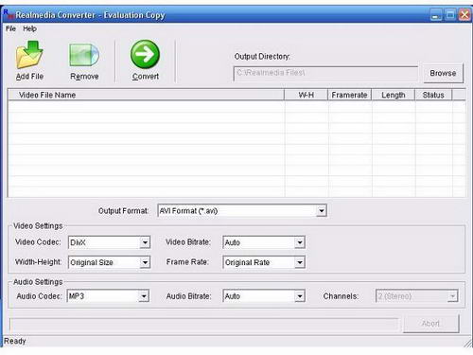The width and height of the screenshot is (473, 355).
Task: Click the conversion progress bar
Action: (204, 324)
